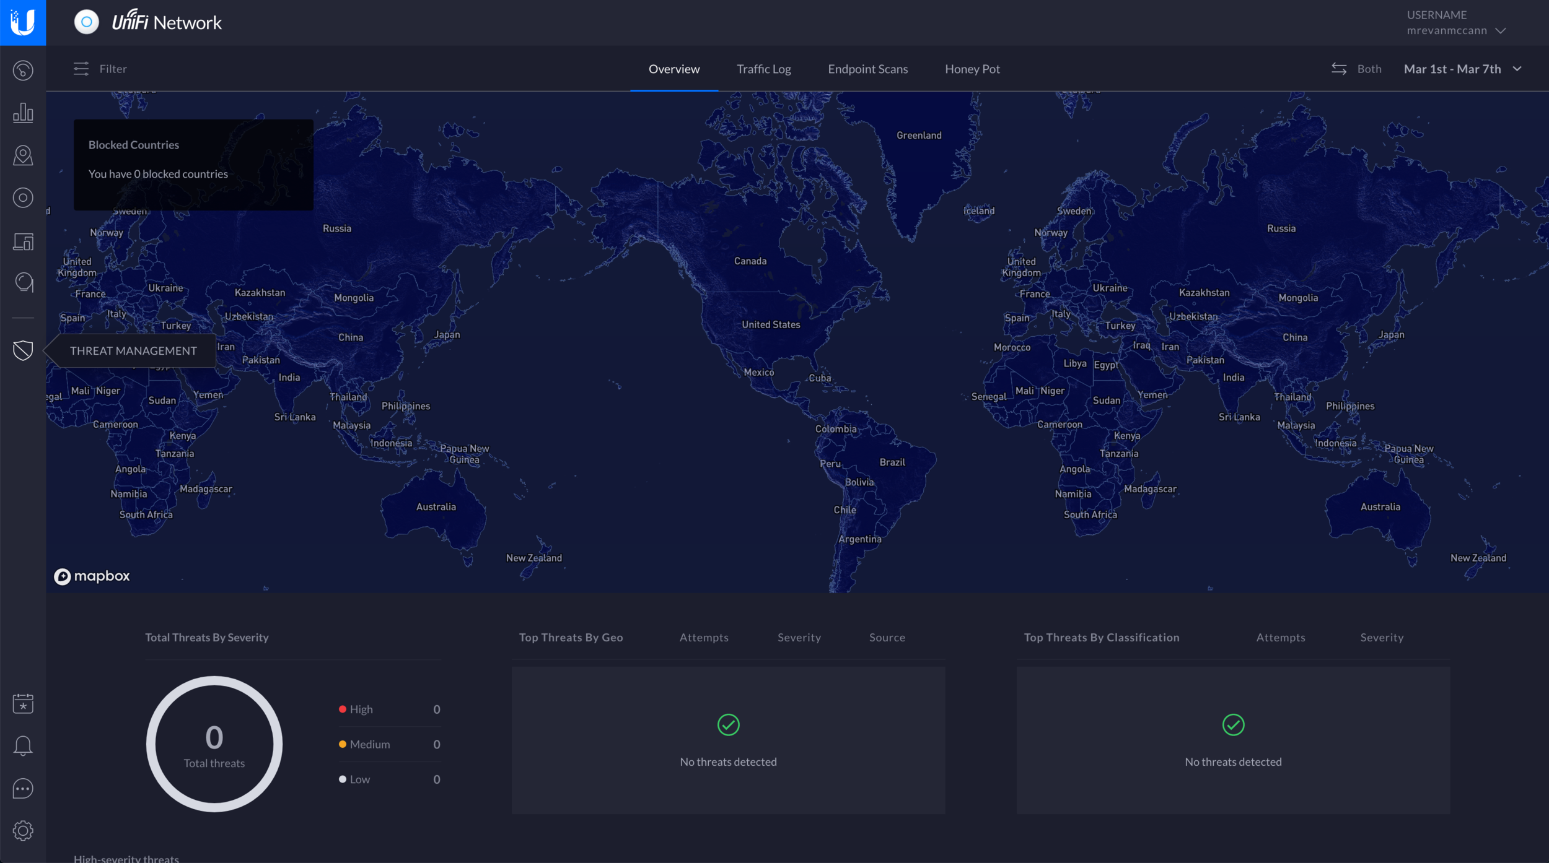Open the Dashboard sidebar icon
Viewport: 1549px width, 863px height.
[x=23, y=71]
